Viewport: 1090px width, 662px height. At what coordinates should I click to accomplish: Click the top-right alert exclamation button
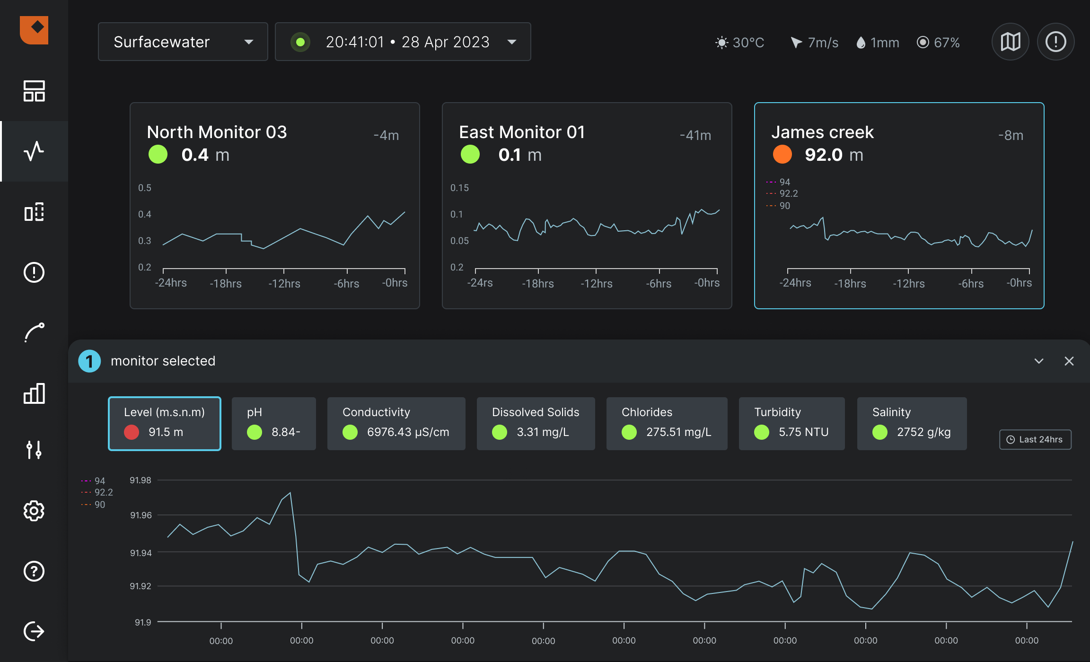1055,42
